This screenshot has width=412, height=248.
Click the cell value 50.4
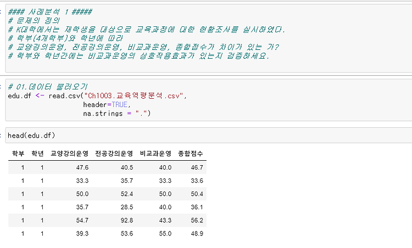click(197, 194)
